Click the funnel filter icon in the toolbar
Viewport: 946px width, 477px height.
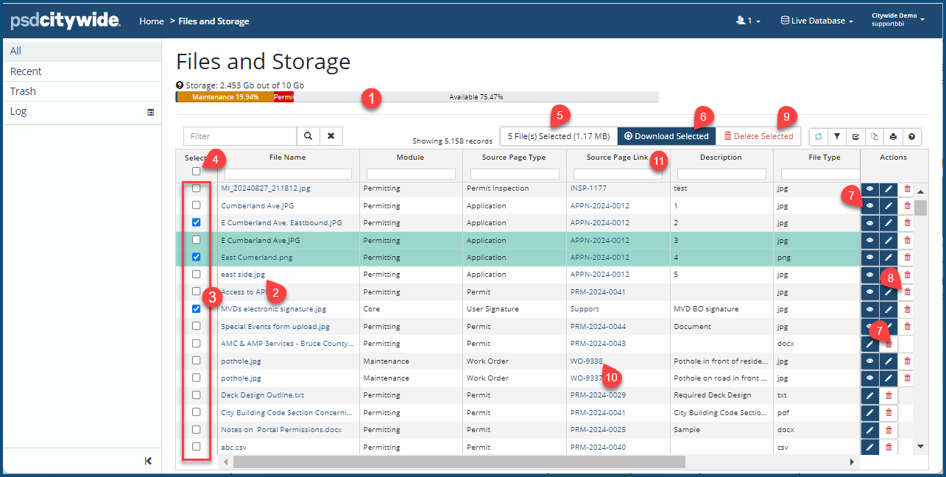click(x=837, y=136)
